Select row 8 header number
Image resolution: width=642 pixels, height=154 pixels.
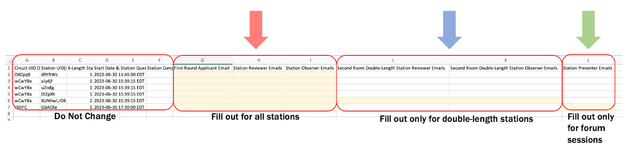pyautogui.click(x=9, y=114)
